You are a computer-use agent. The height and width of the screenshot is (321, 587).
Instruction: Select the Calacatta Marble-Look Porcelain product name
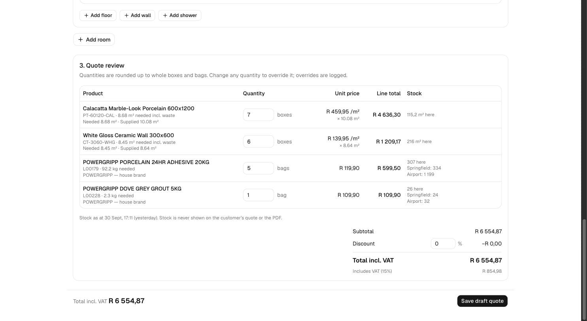(x=139, y=108)
